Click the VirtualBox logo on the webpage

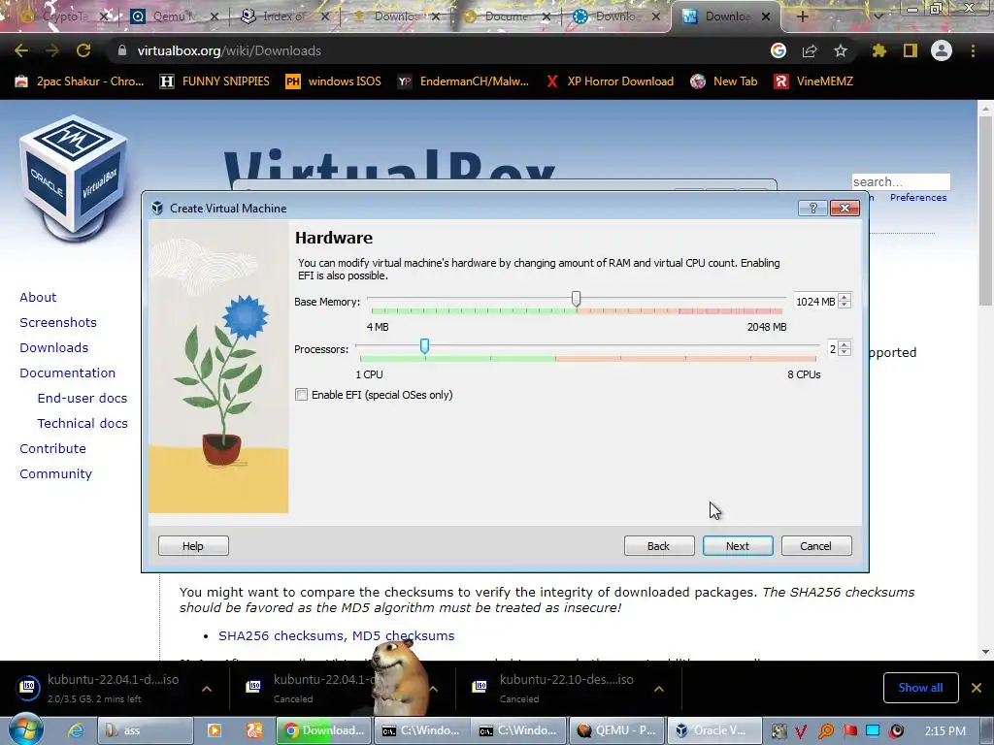[x=74, y=178]
